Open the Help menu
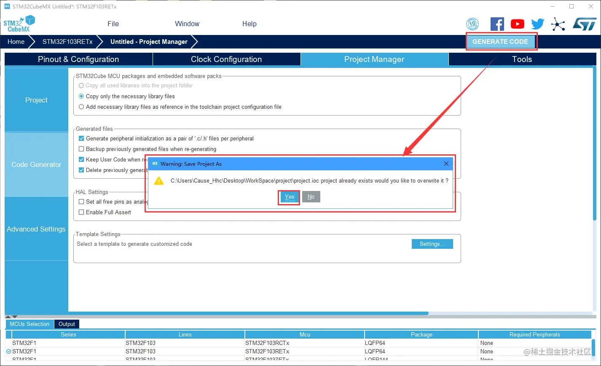 click(x=250, y=24)
